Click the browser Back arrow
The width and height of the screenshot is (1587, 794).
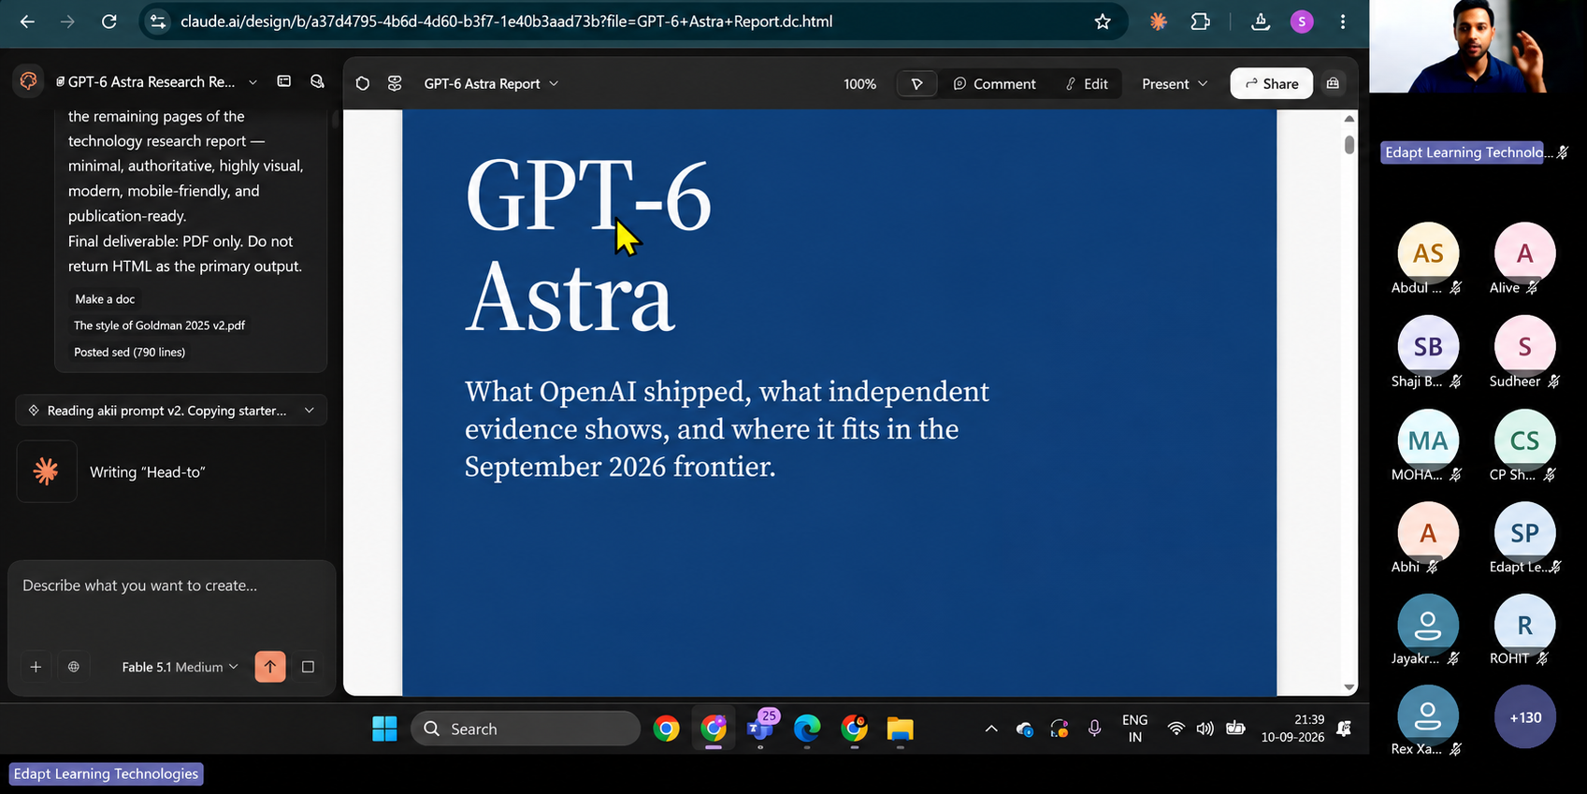pos(27,22)
